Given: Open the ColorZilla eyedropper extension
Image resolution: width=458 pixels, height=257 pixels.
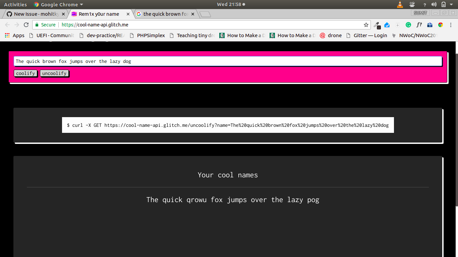Looking at the screenshot, I should [x=377, y=25].
